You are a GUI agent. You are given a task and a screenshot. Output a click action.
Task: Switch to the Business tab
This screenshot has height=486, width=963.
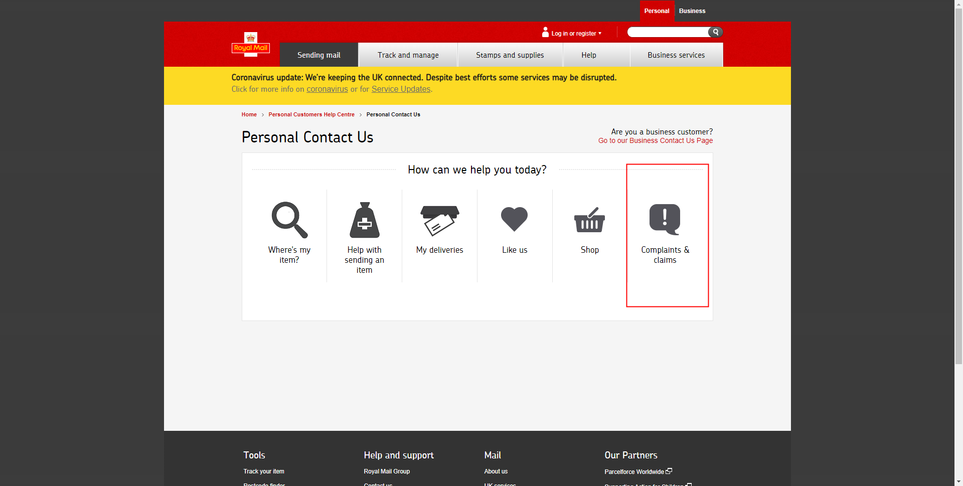(692, 11)
